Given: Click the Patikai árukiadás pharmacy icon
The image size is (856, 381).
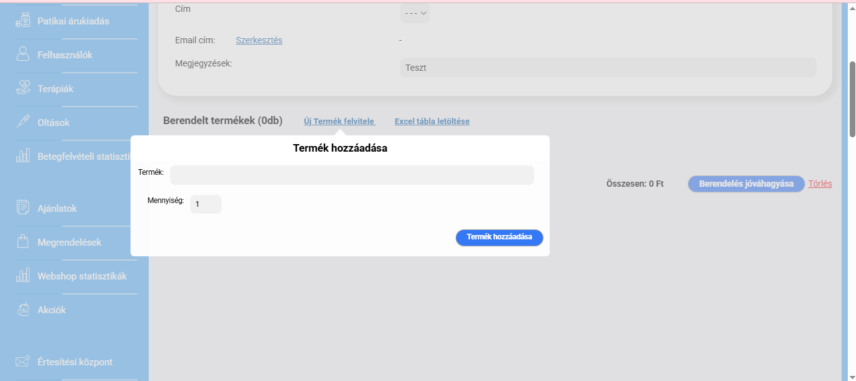Looking at the screenshot, I should (23, 21).
